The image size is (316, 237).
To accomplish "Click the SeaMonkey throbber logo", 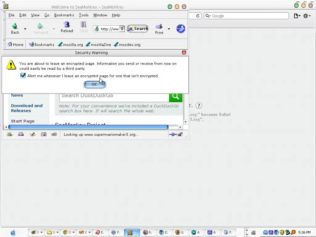I will coord(181,29).
